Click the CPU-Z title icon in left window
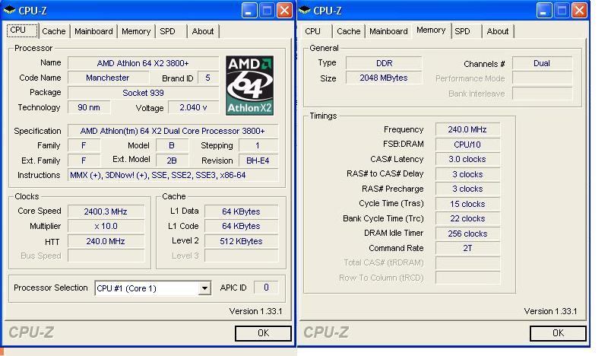The image size is (608, 356). pos(9,10)
